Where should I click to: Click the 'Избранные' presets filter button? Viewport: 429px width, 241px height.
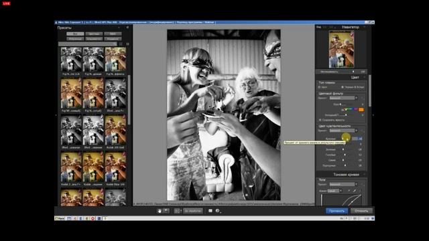pyautogui.click(x=75, y=39)
